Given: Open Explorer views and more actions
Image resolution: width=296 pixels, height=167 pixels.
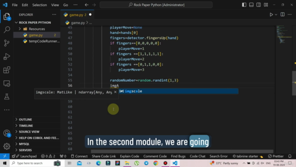Looking at the screenshot, I should point(54,14).
